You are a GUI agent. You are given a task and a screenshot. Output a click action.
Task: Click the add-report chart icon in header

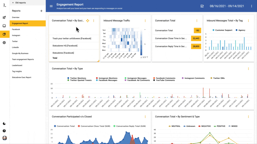[x=202, y=6]
